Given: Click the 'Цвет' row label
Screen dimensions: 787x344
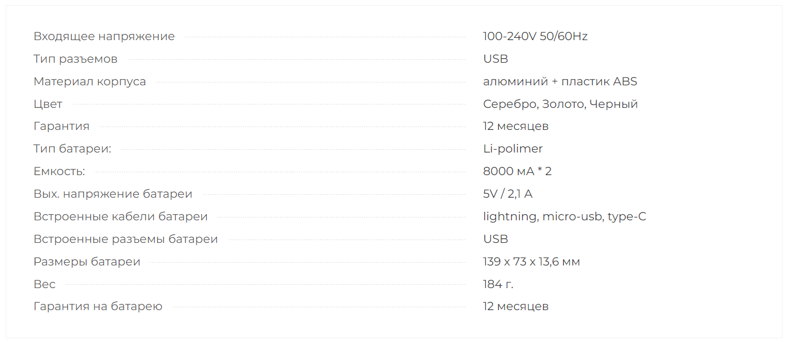Looking at the screenshot, I should [x=48, y=104].
